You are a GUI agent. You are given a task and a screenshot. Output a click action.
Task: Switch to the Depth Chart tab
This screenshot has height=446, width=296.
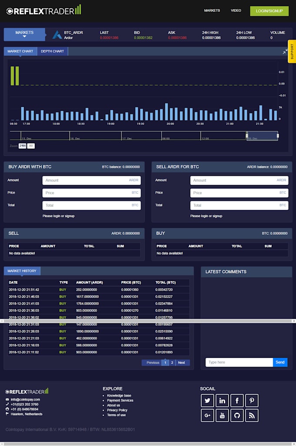click(x=52, y=51)
